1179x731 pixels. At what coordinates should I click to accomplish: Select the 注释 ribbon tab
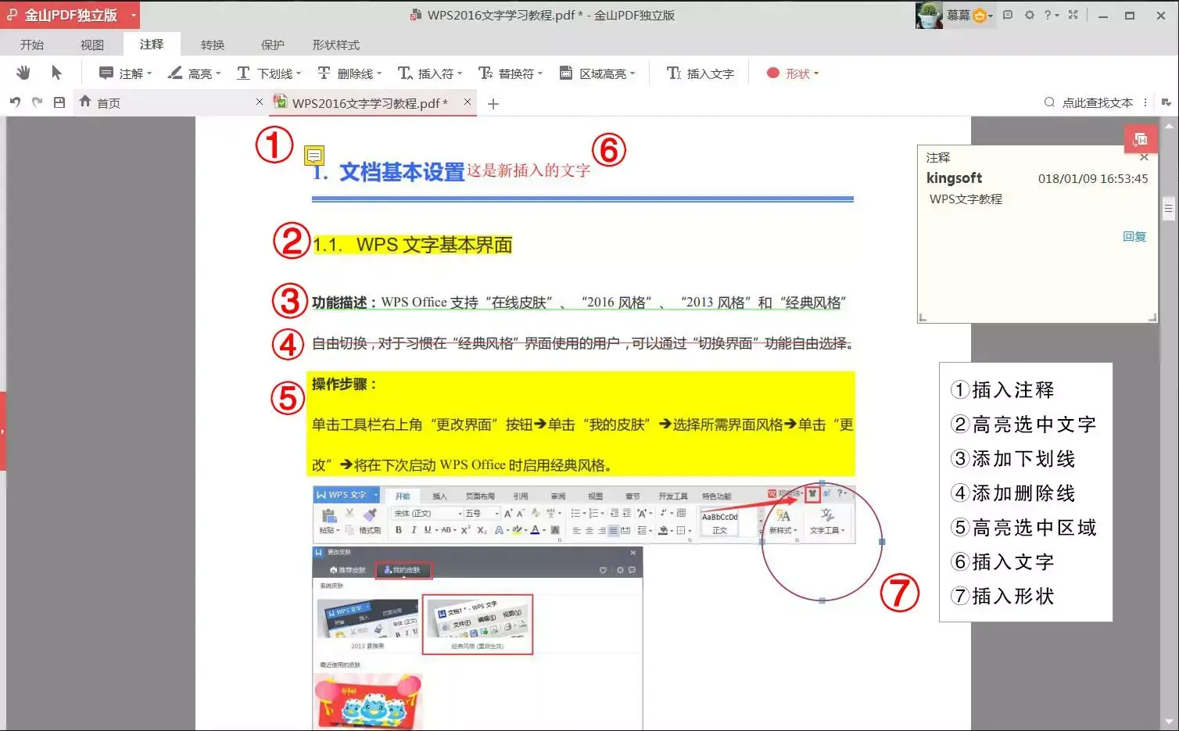click(x=152, y=44)
